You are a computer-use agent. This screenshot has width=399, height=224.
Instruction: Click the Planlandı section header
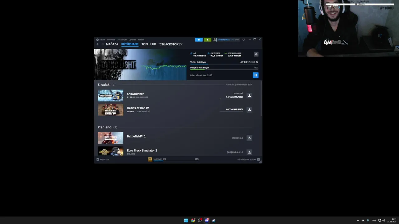[x=107, y=127]
